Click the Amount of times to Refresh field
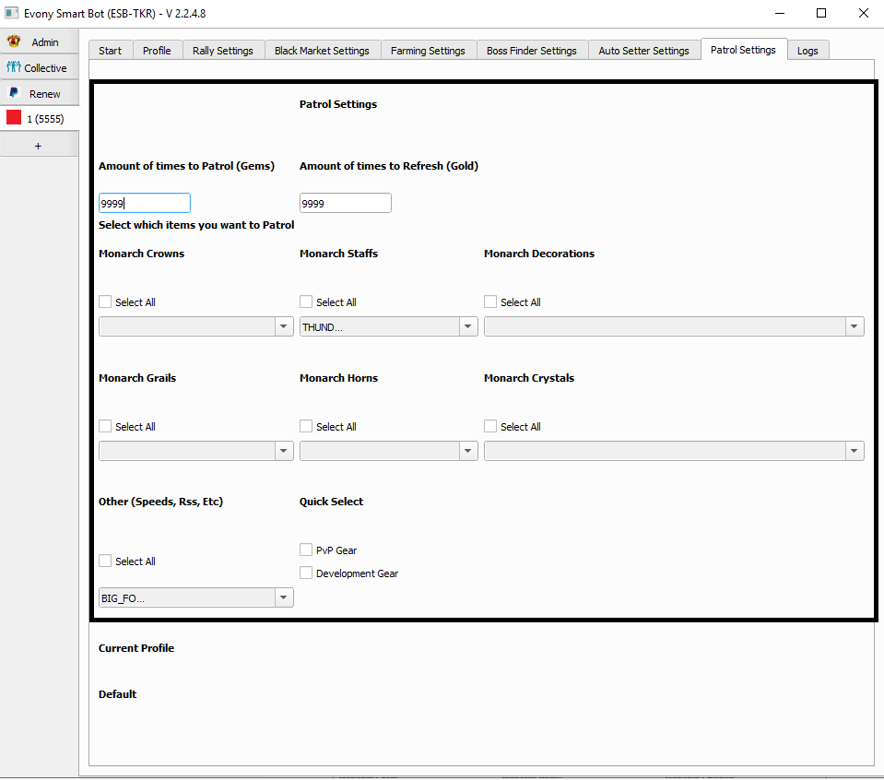The image size is (884, 780). coord(345,203)
